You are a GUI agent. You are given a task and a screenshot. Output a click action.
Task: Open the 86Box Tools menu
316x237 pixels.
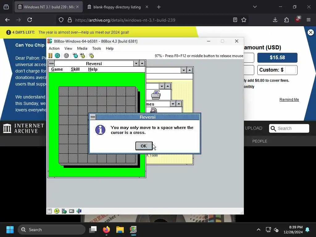click(x=97, y=48)
